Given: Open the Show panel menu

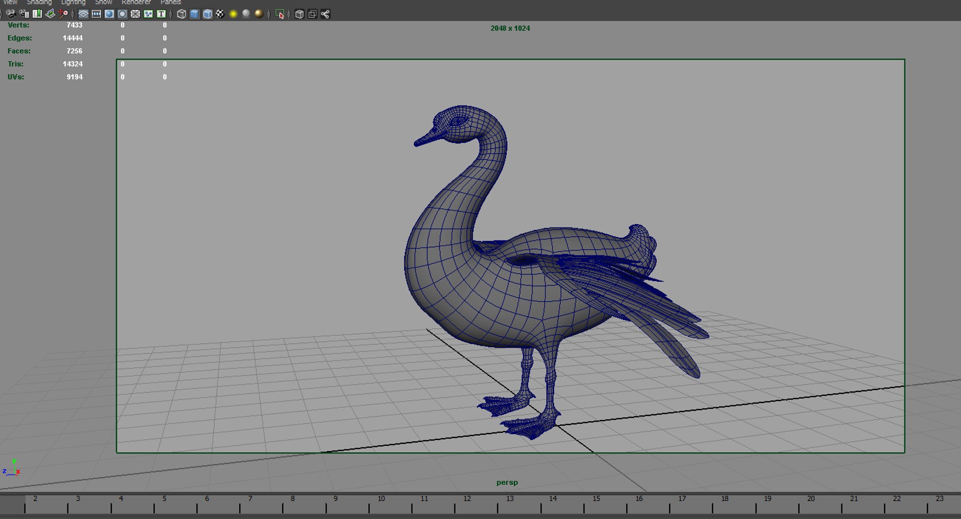Looking at the screenshot, I should click(104, 2).
